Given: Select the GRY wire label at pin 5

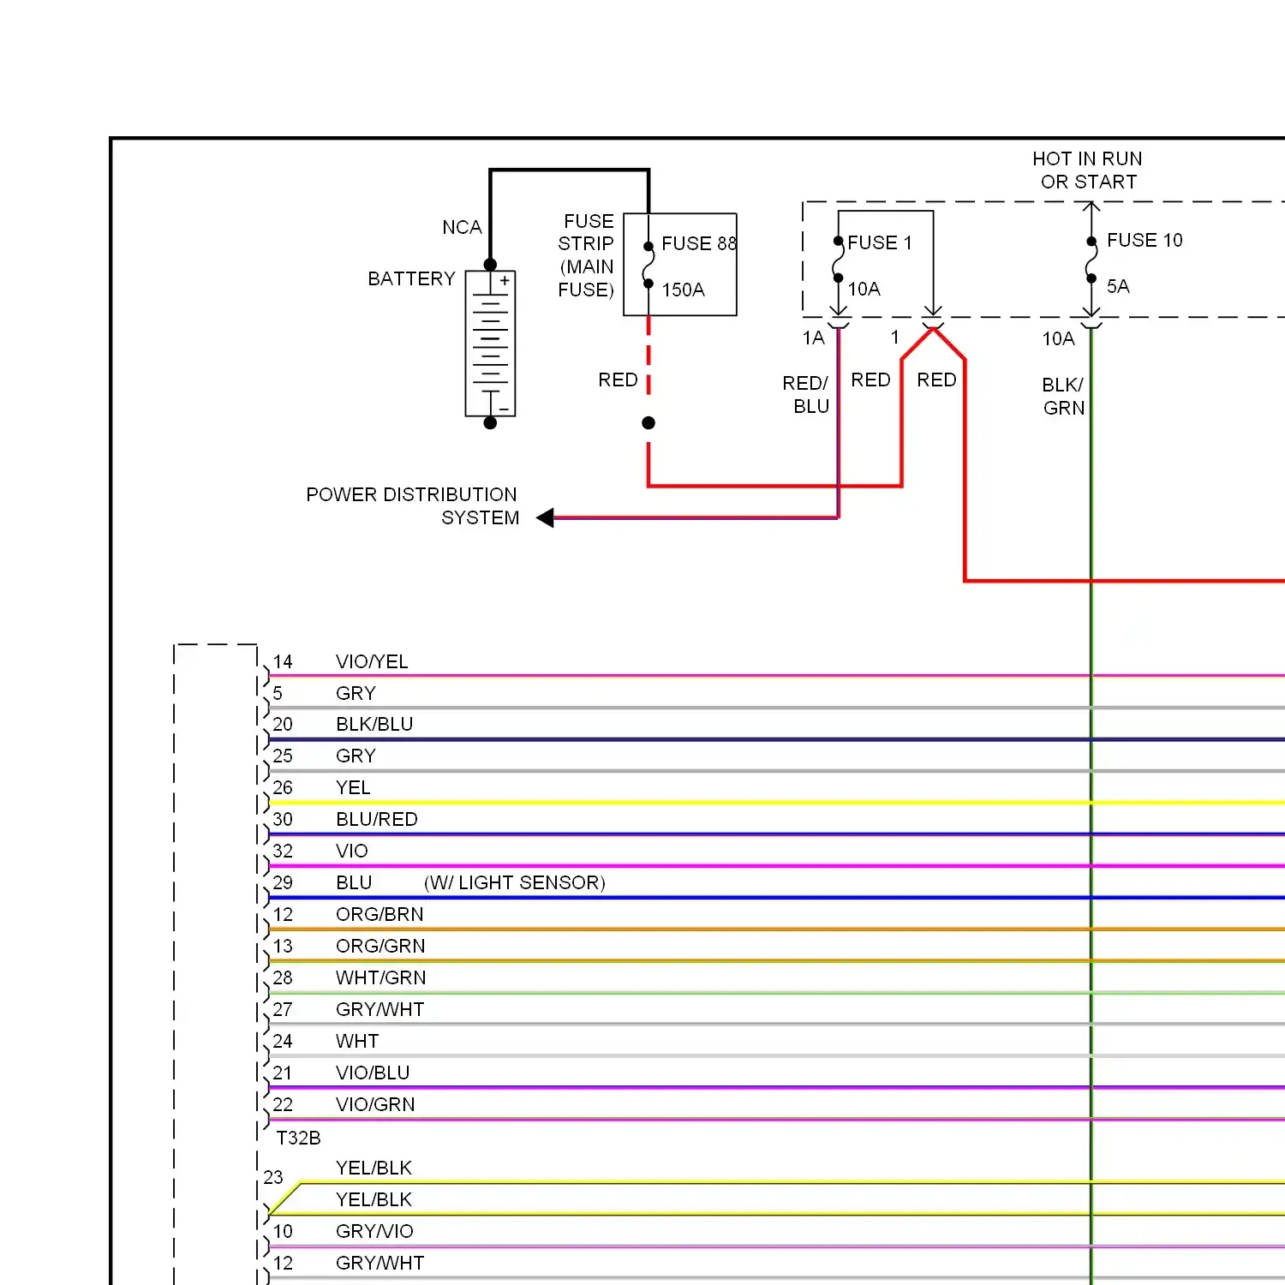Looking at the screenshot, I should click(356, 693).
